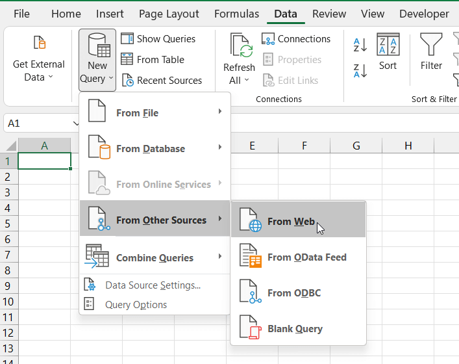Image resolution: width=459 pixels, height=364 pixels.
Task: Click the From Table icon
Action: [x=127, y=59]
